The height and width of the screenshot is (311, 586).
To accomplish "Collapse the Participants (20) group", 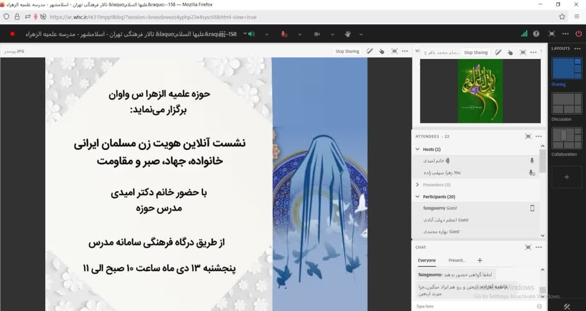I will click(417, 196).
